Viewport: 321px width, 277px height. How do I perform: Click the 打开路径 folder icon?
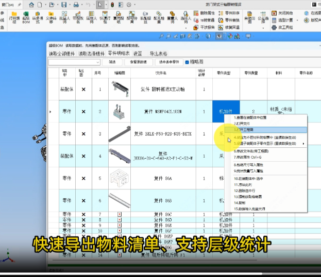point(14,17)
